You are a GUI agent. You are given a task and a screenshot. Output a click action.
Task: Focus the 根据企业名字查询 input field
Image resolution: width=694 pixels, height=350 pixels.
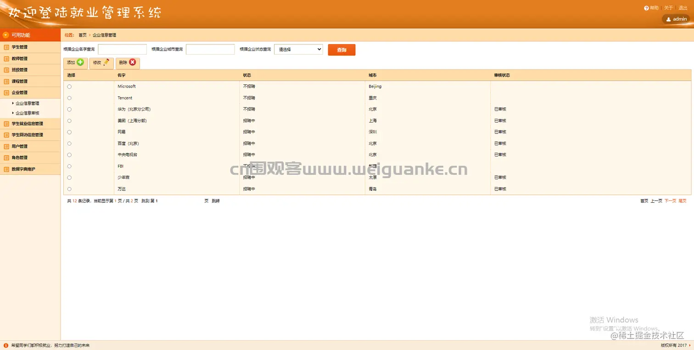pos(123,50)
